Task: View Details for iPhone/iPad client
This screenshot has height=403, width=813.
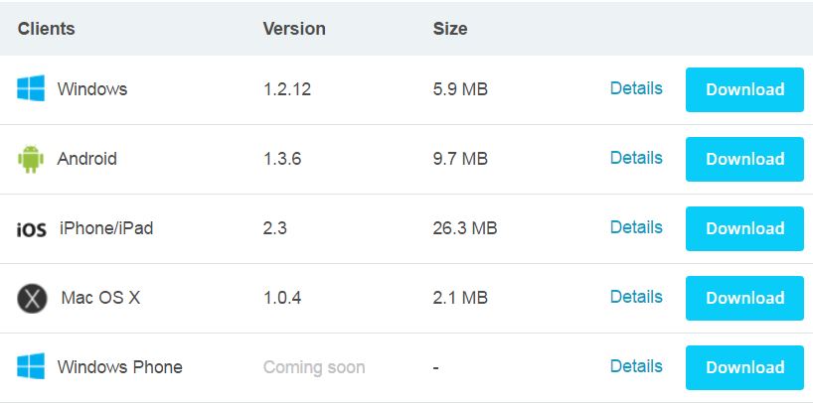Action: tap(636, 227)
